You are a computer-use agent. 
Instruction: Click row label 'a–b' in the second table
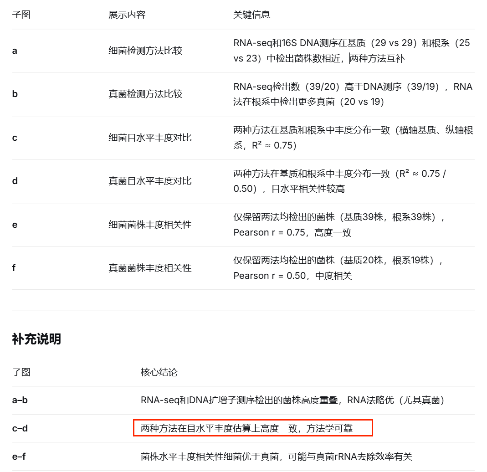pos(20,400)
